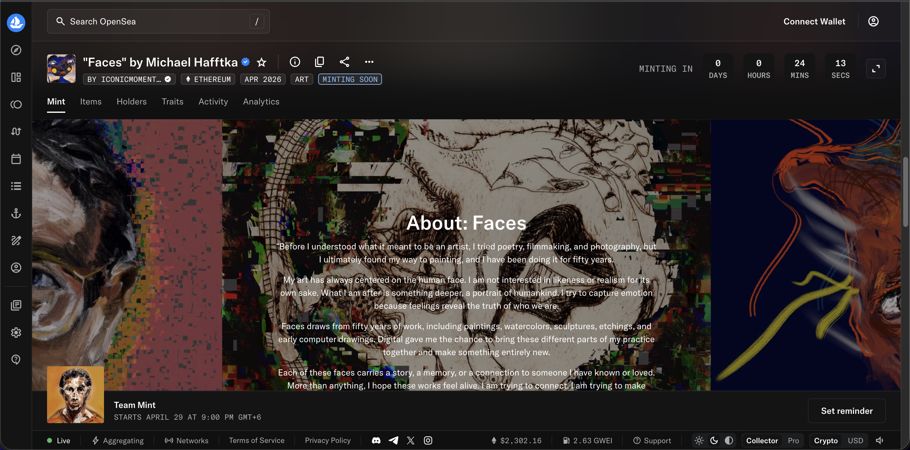Click the Aggregating status in footer
Screen dimensions: 910x450
(118, 440)
